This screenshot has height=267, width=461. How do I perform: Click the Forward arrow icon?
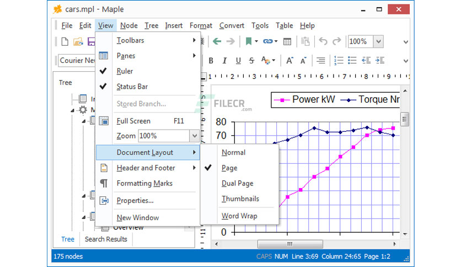[x=230, y=41]
